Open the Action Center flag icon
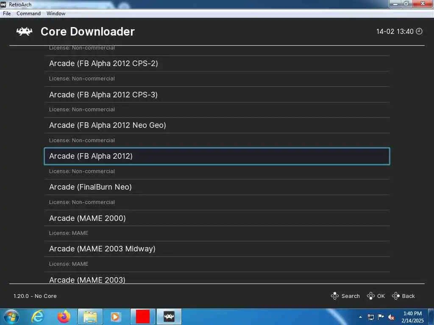Image resolution: width=434 pixels, height=325 pixels. point(381,317)
